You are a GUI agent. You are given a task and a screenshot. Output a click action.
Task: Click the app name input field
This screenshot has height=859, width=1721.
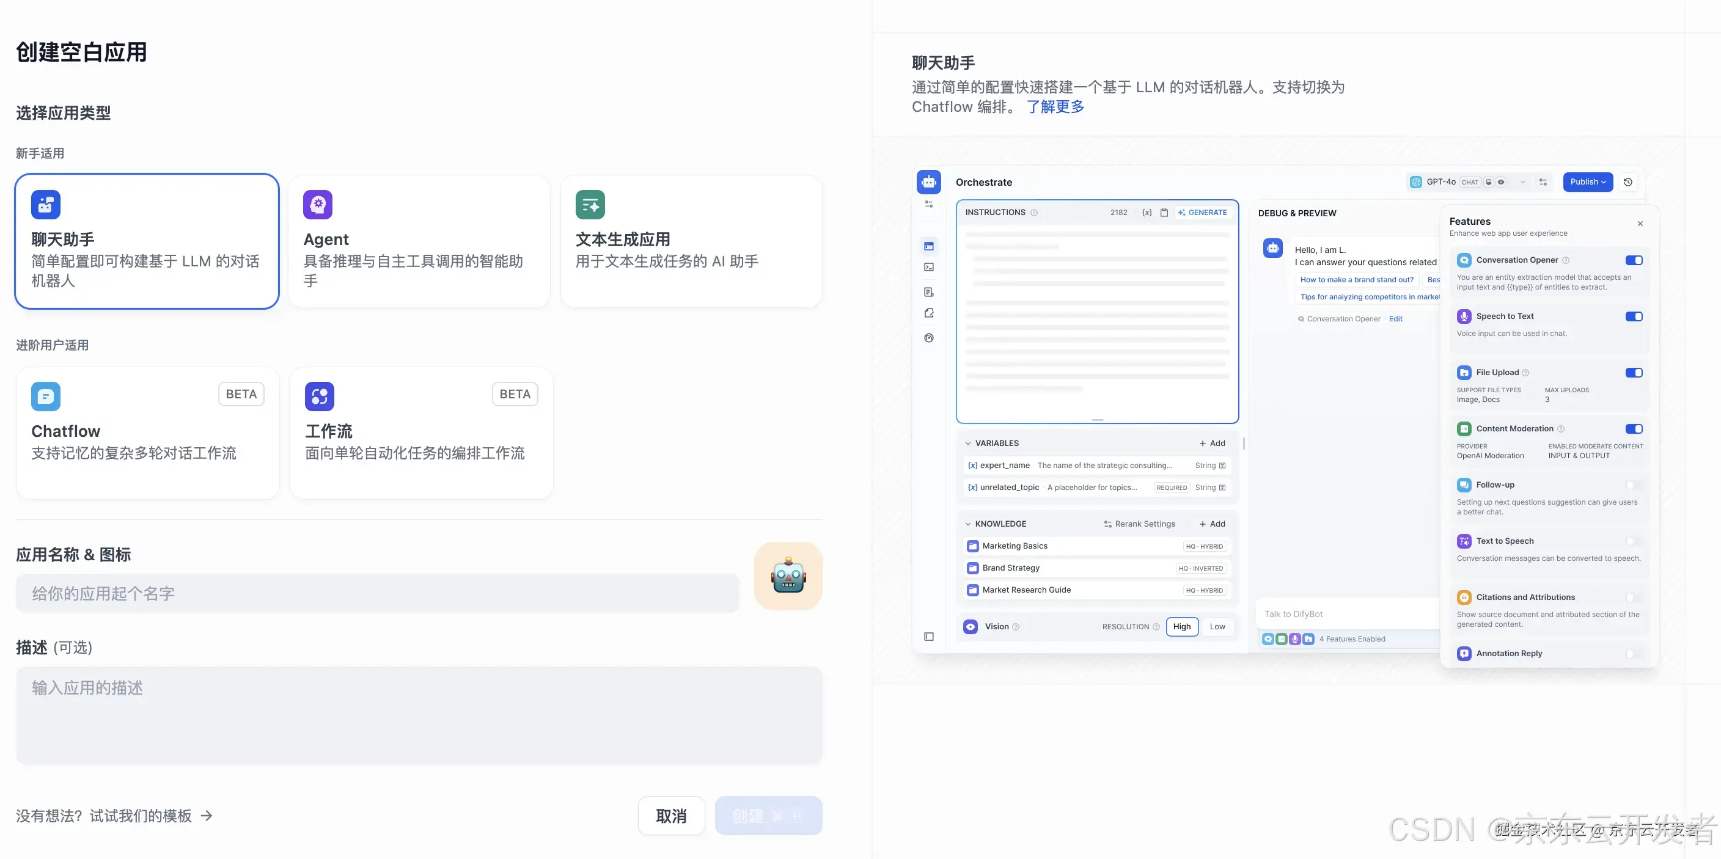378,593
